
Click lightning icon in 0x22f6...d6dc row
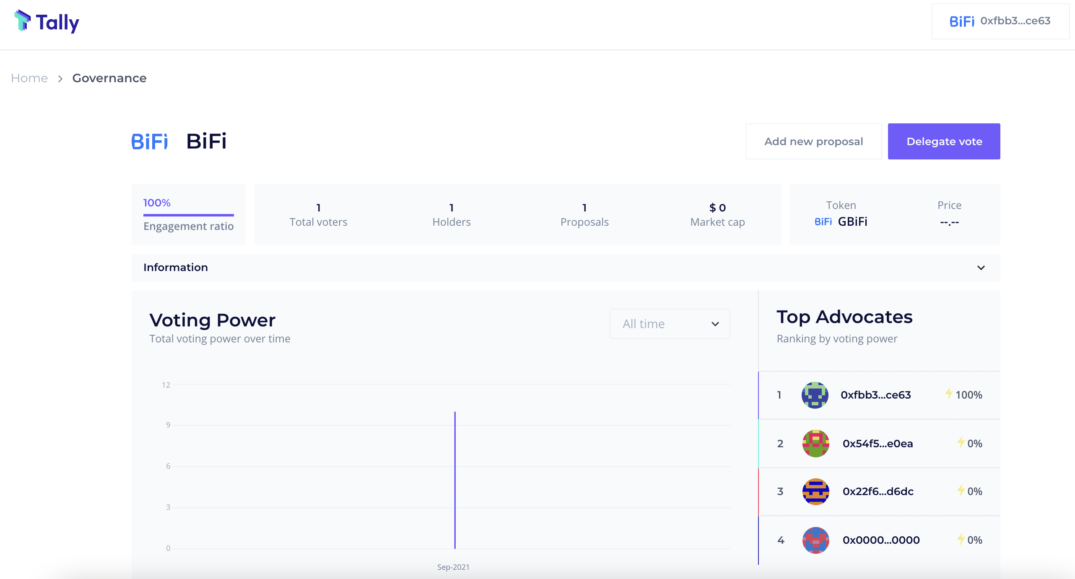coord(961,490)
